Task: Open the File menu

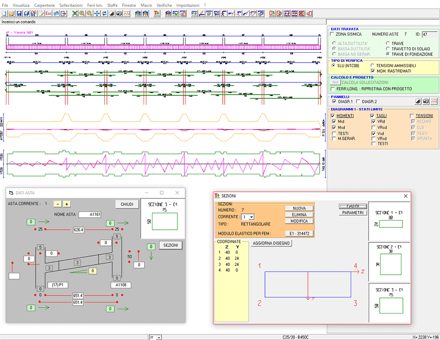Action: point(5,5)
